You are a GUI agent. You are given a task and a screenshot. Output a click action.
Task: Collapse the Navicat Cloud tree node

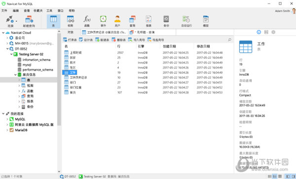point(3,33)
